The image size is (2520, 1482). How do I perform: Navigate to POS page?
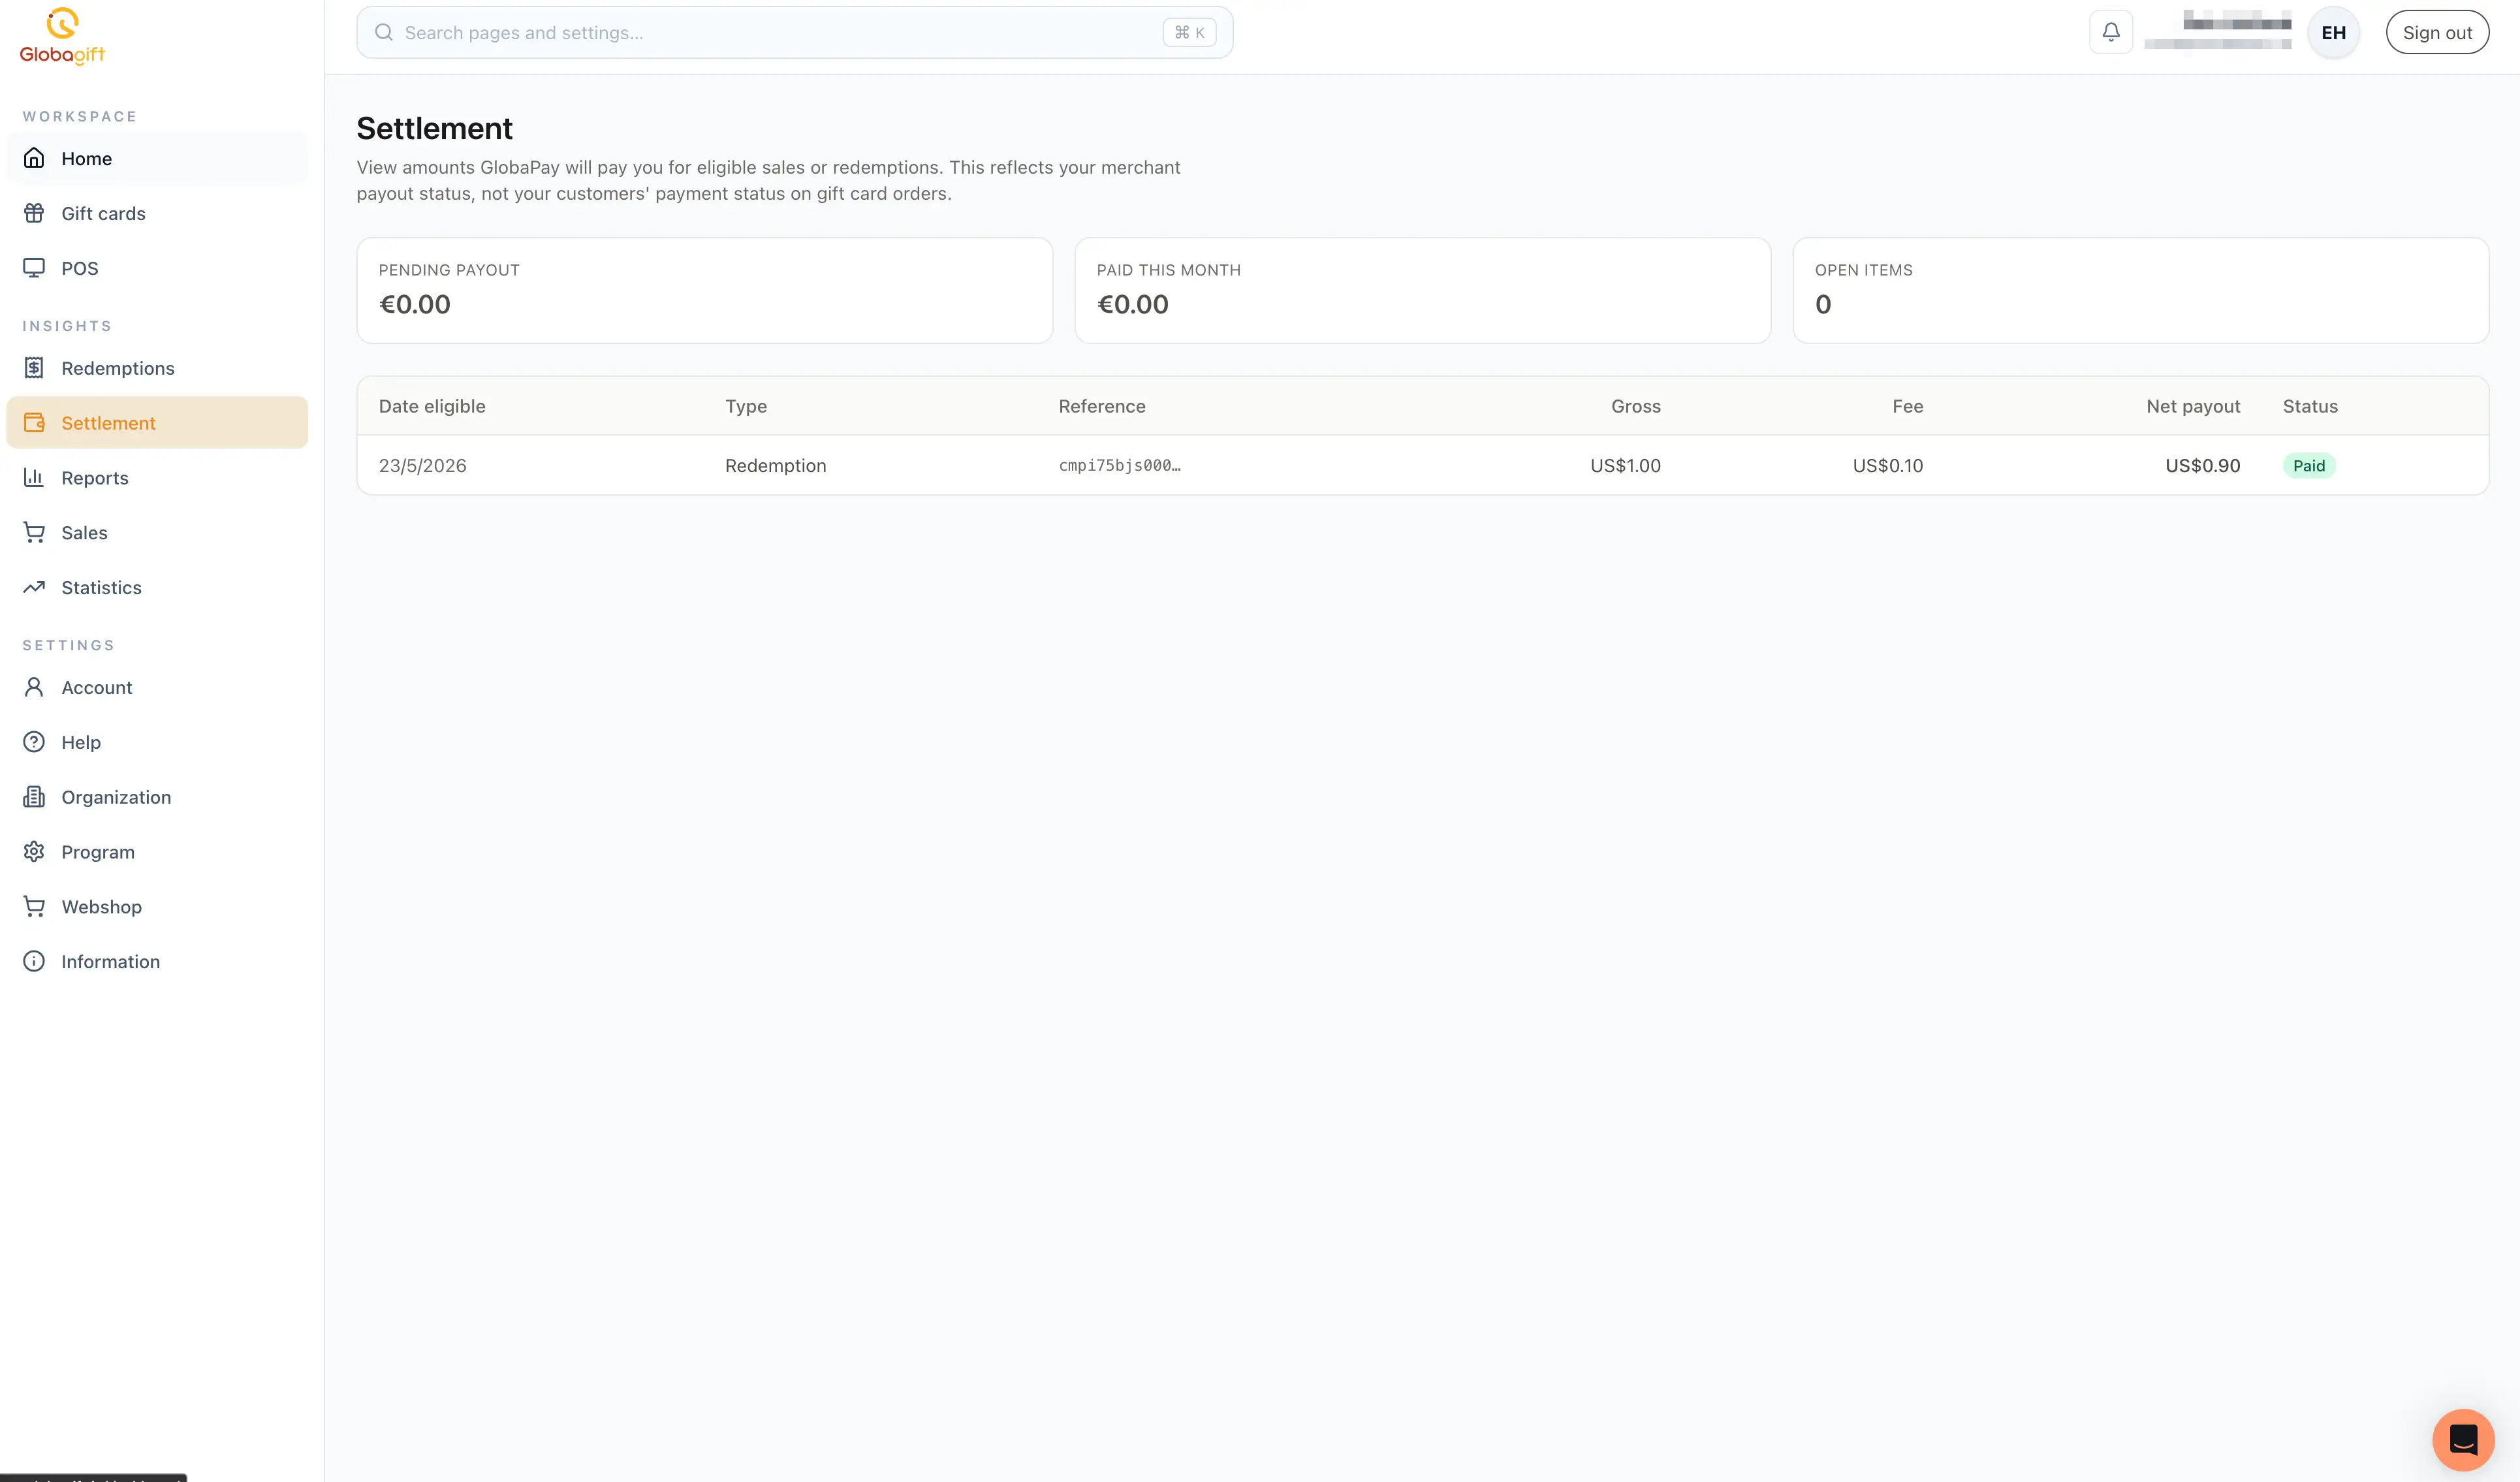(157, 268)
